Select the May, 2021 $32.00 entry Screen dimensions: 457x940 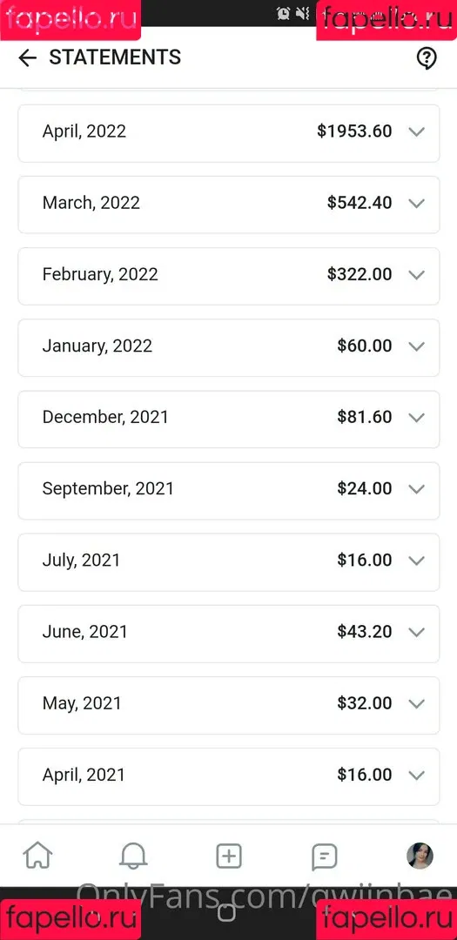pyautogui.click(x=228, y=704)
